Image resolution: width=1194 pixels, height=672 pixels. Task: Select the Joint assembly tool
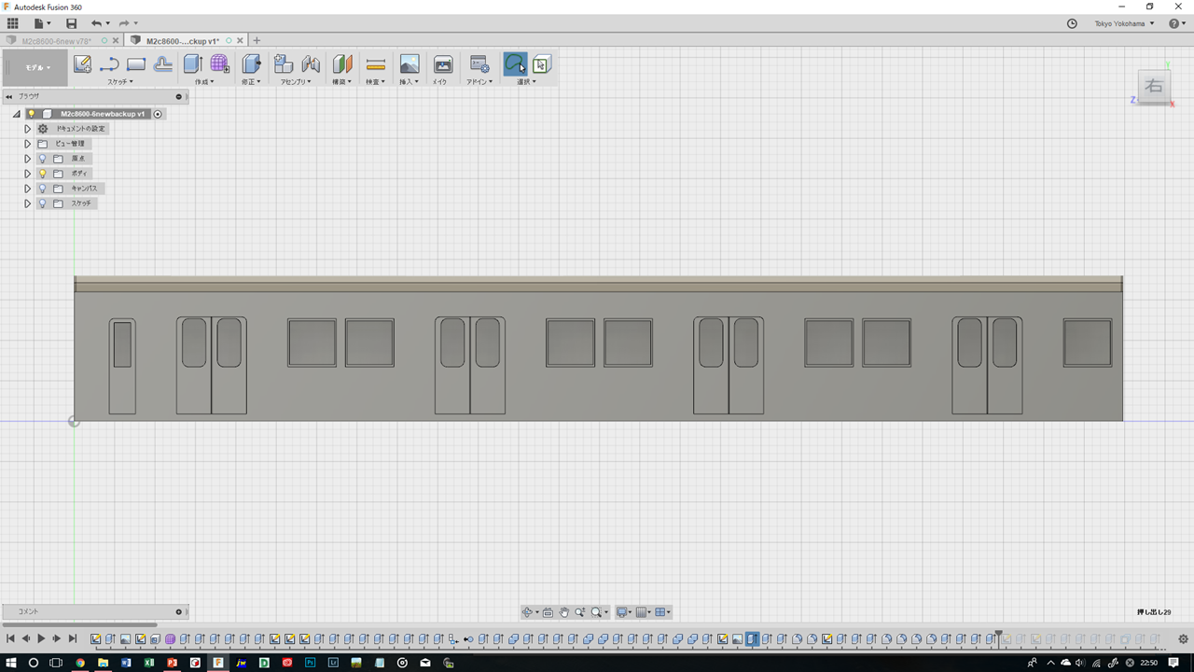(311, 63)
